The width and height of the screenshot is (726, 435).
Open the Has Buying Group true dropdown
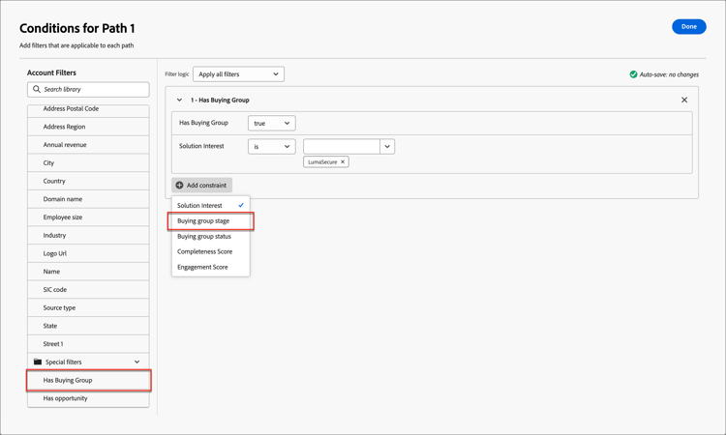272,123
